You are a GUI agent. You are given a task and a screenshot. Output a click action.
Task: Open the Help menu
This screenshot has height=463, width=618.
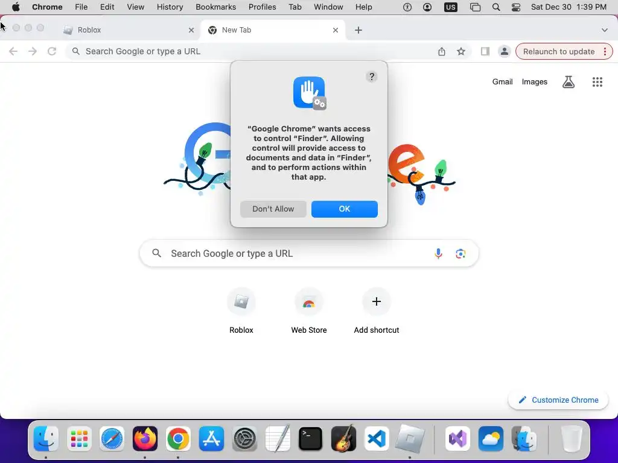[363, 7]
